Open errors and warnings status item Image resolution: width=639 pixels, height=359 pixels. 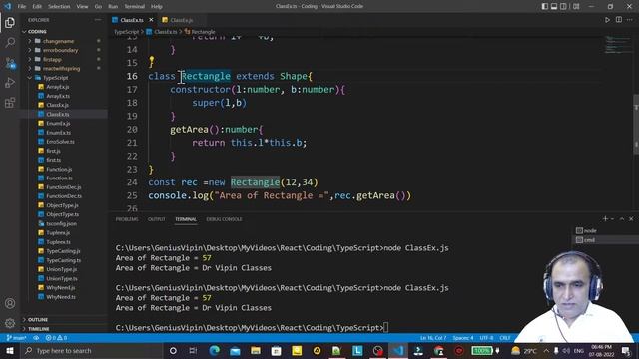[56, 338]
